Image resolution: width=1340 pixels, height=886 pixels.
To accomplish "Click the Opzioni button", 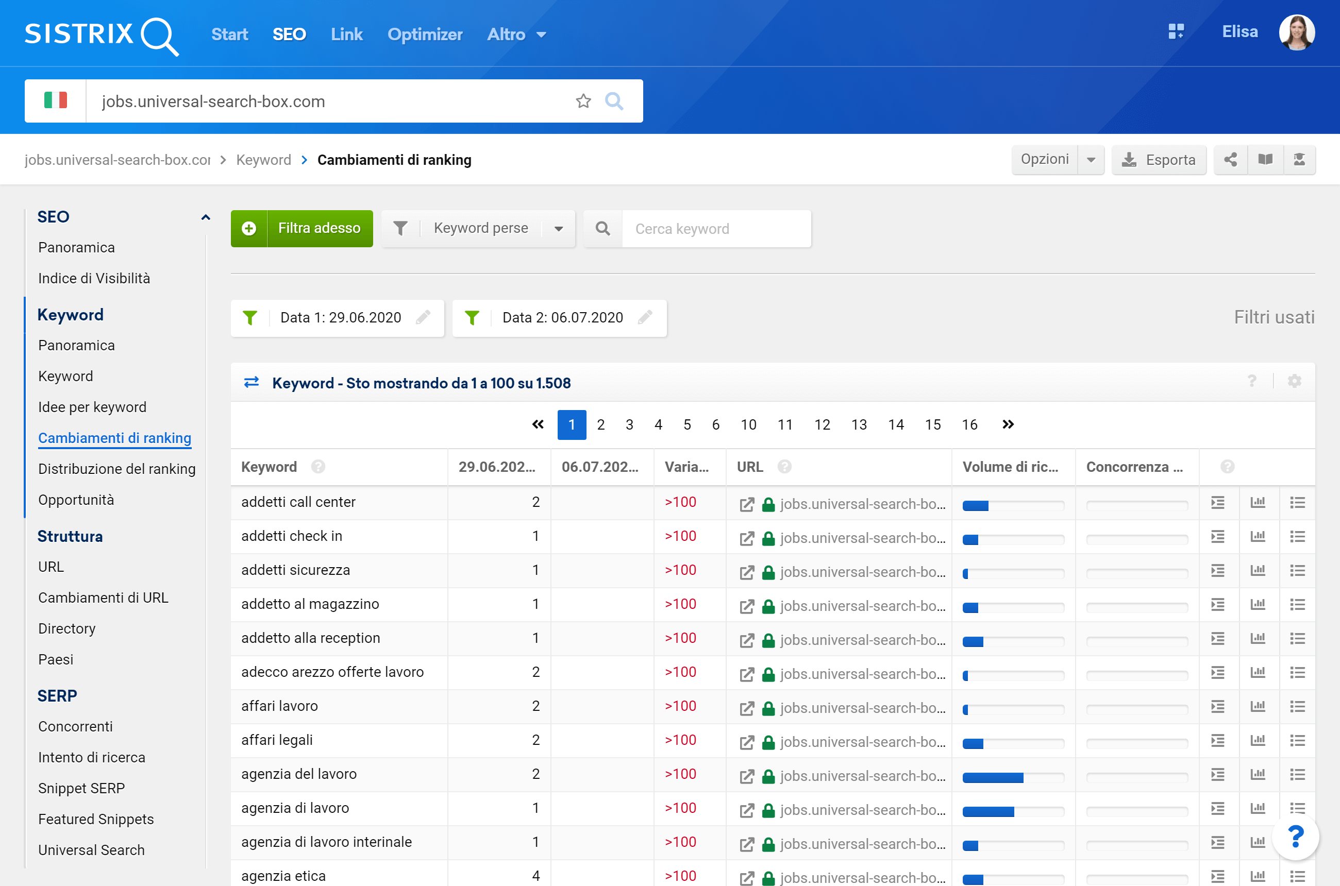I will click(1044, 159).
